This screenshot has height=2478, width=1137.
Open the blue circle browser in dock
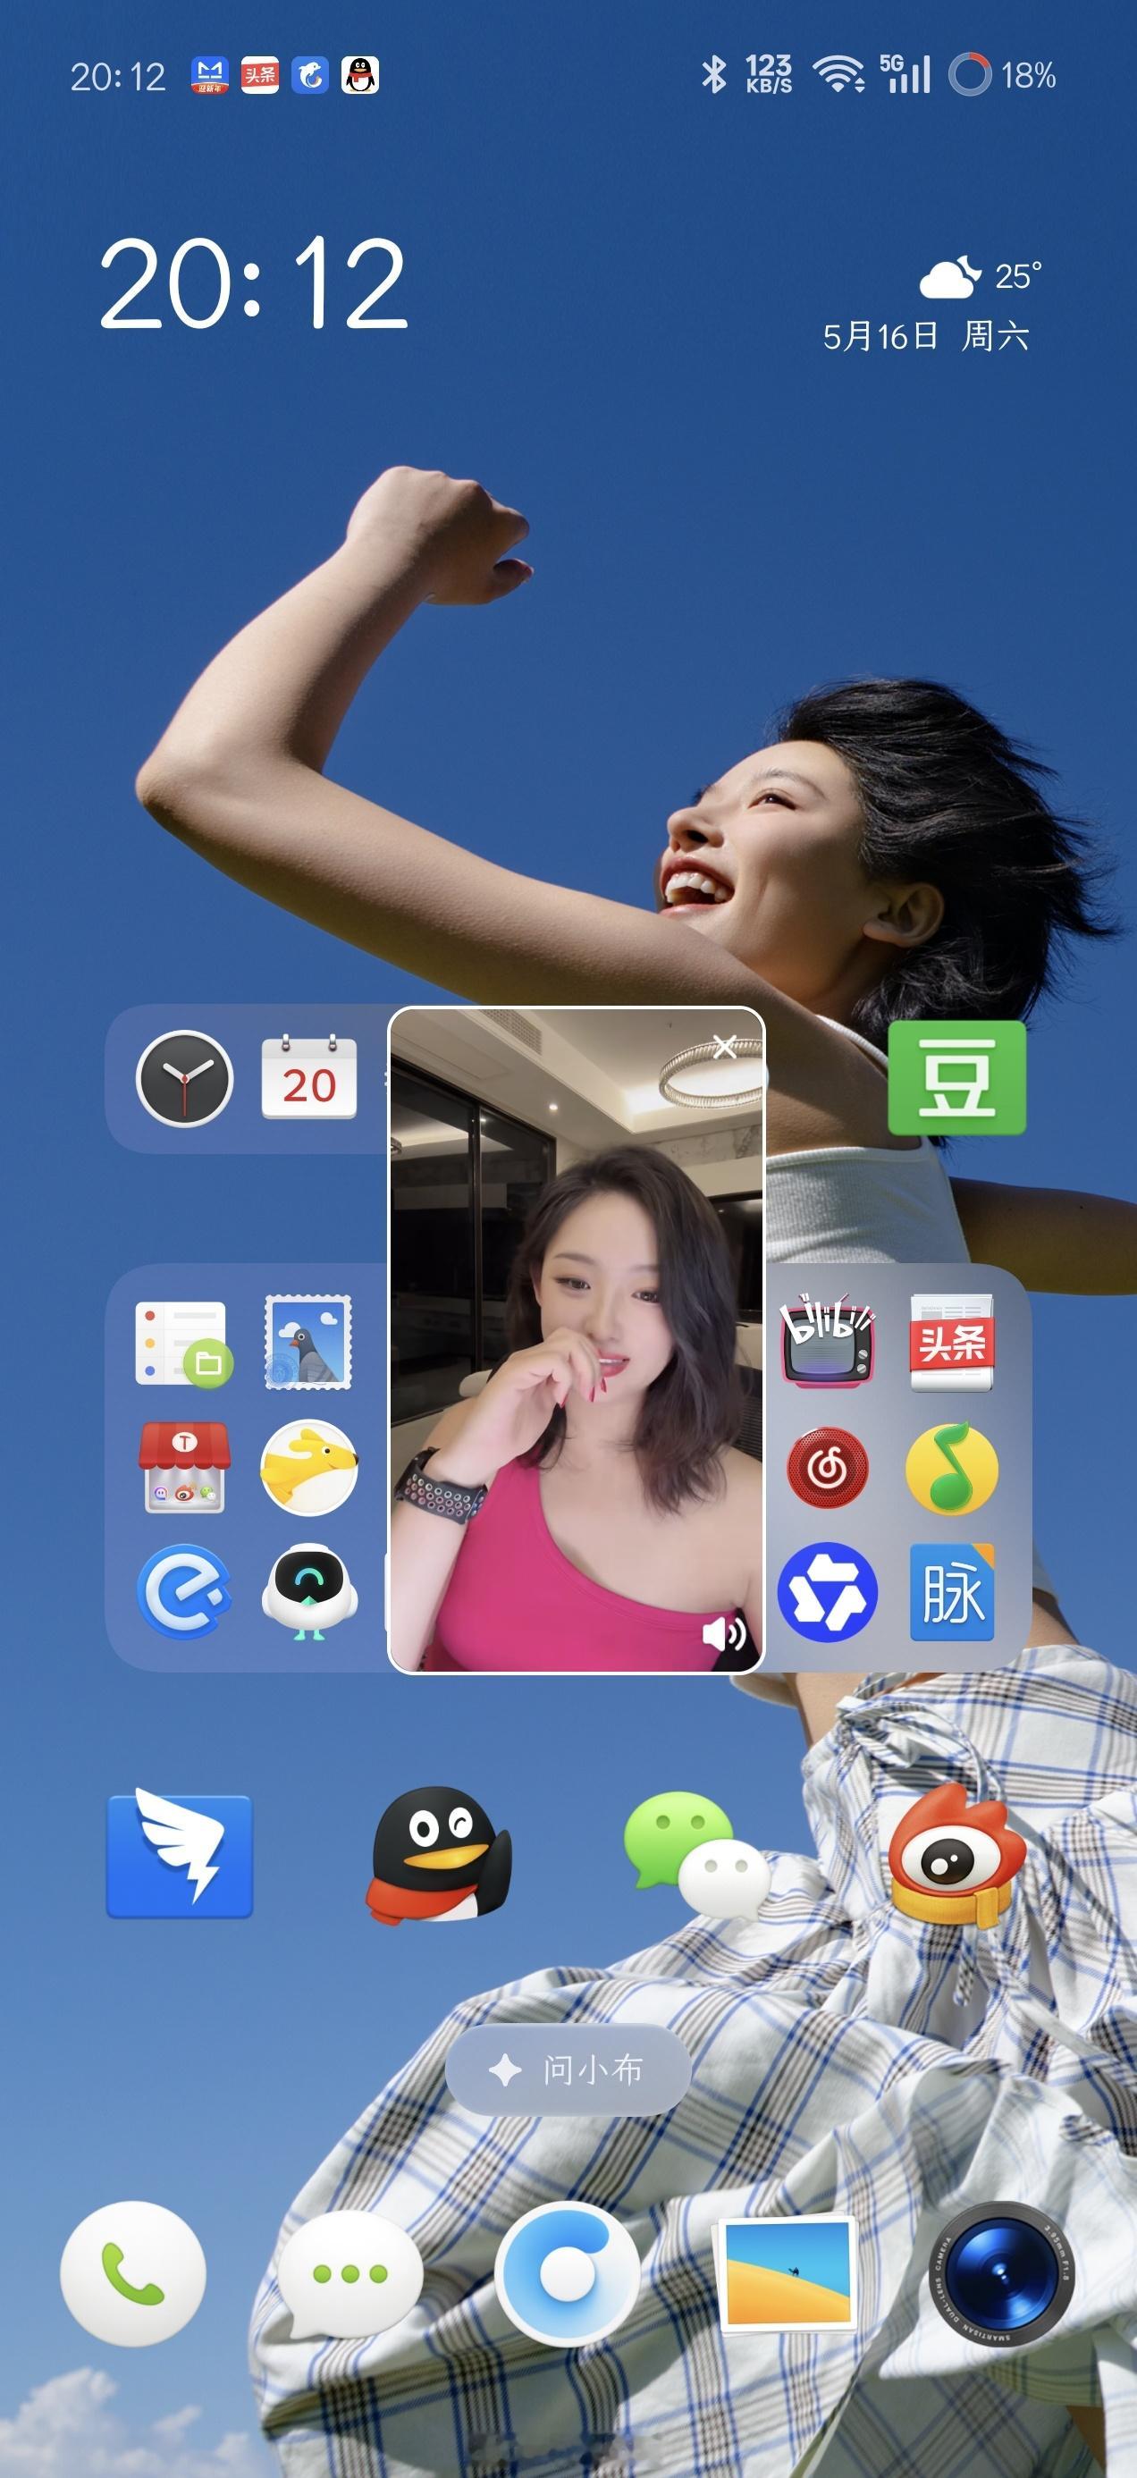[x=568, y=2274]
